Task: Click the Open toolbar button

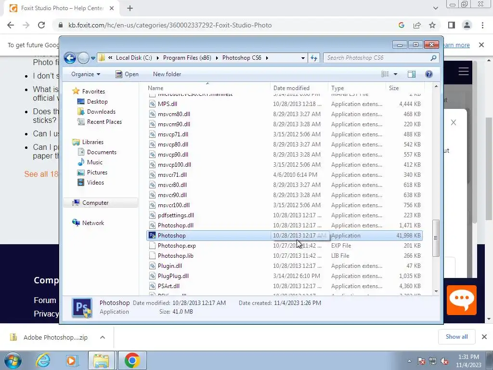Action: point(127,74)
